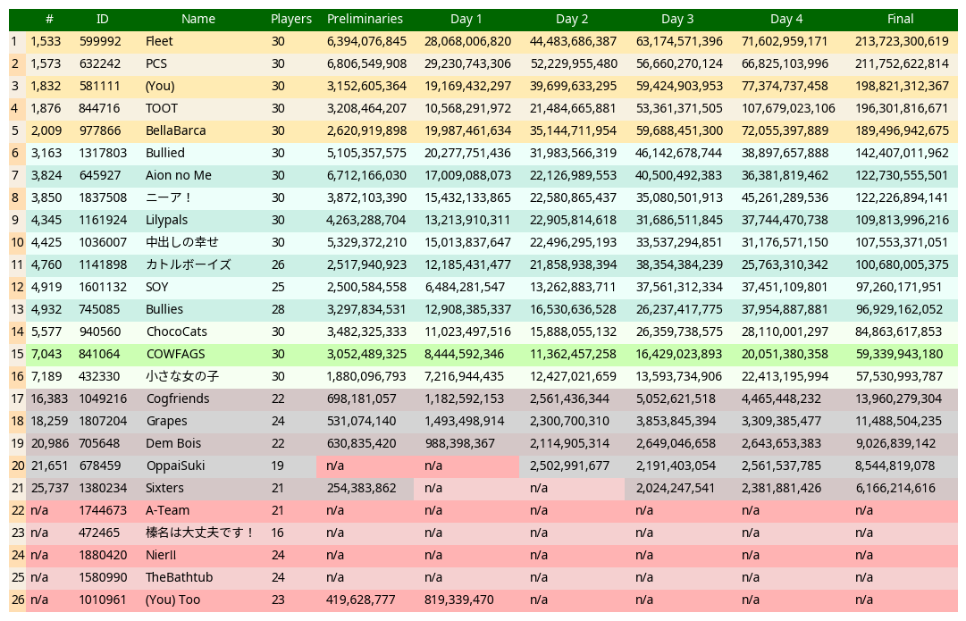Click ID cell 1744673

[x=103, y=510]
